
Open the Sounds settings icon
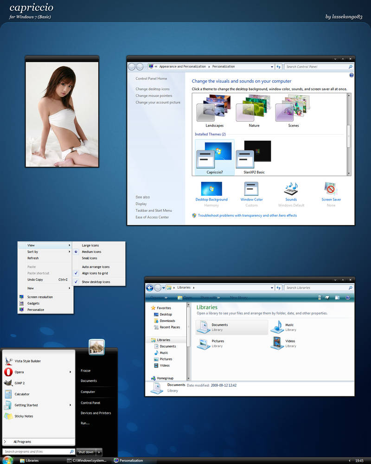[291, 189]
